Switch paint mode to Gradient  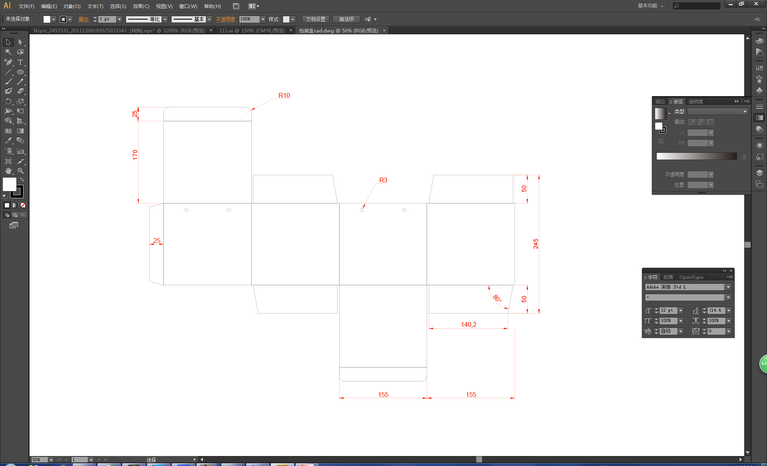click(x=15, y=205)
